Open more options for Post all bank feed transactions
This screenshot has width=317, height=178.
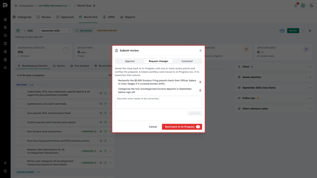coord(111,132)
